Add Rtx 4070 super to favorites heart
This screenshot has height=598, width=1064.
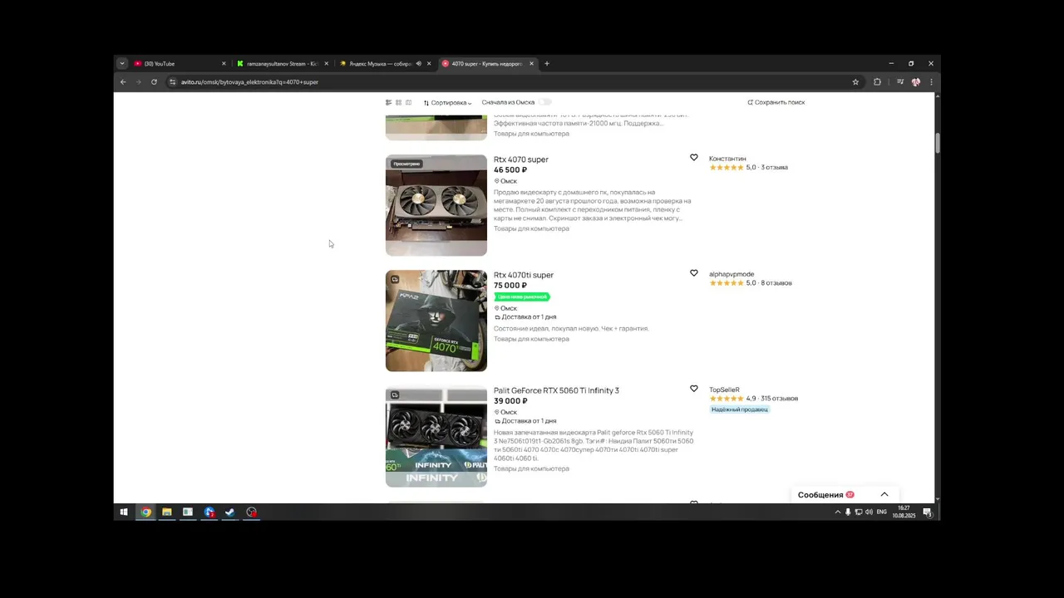694,158
